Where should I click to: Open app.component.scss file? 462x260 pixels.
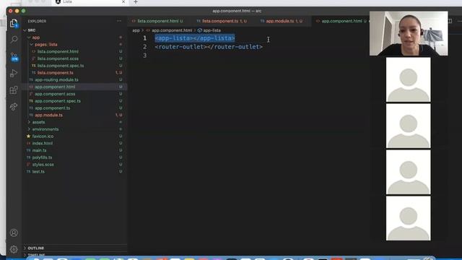click(55, 94)
